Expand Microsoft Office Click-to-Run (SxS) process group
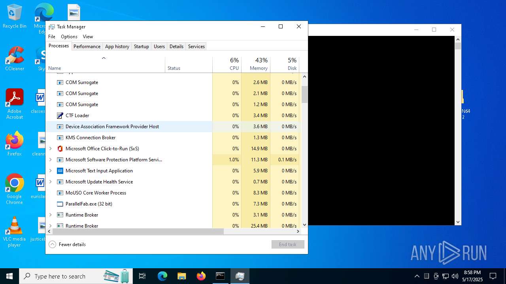This screenshot has height=284, width=506. tap(50, 149)
